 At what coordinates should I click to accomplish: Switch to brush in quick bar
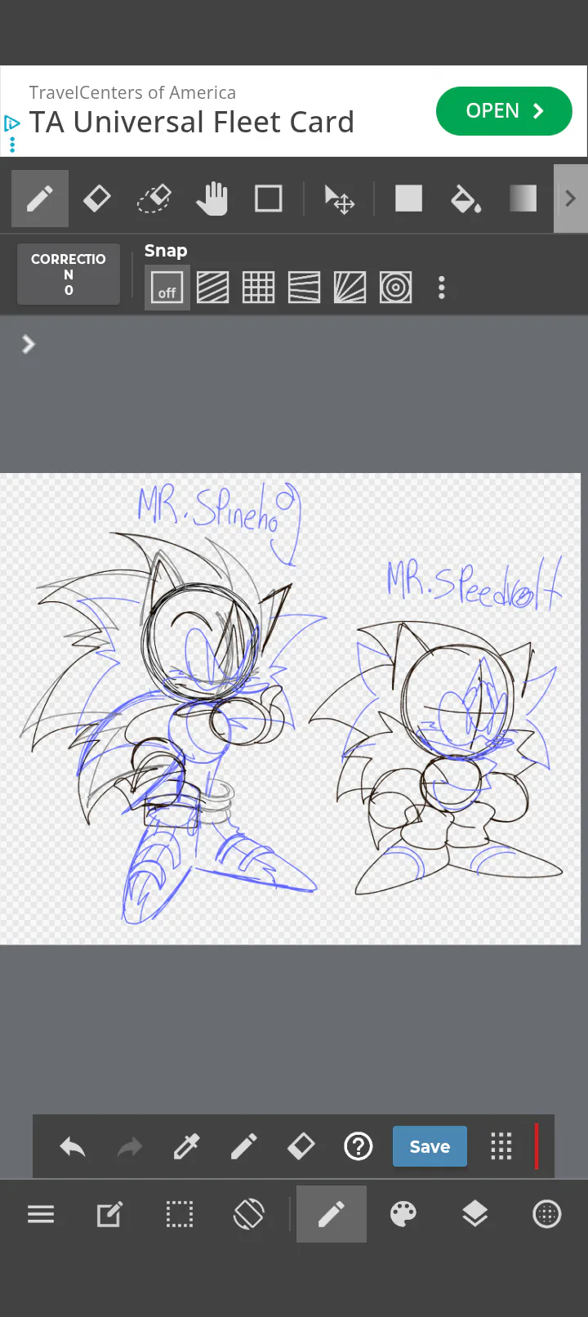click(x=244, y=1147)
